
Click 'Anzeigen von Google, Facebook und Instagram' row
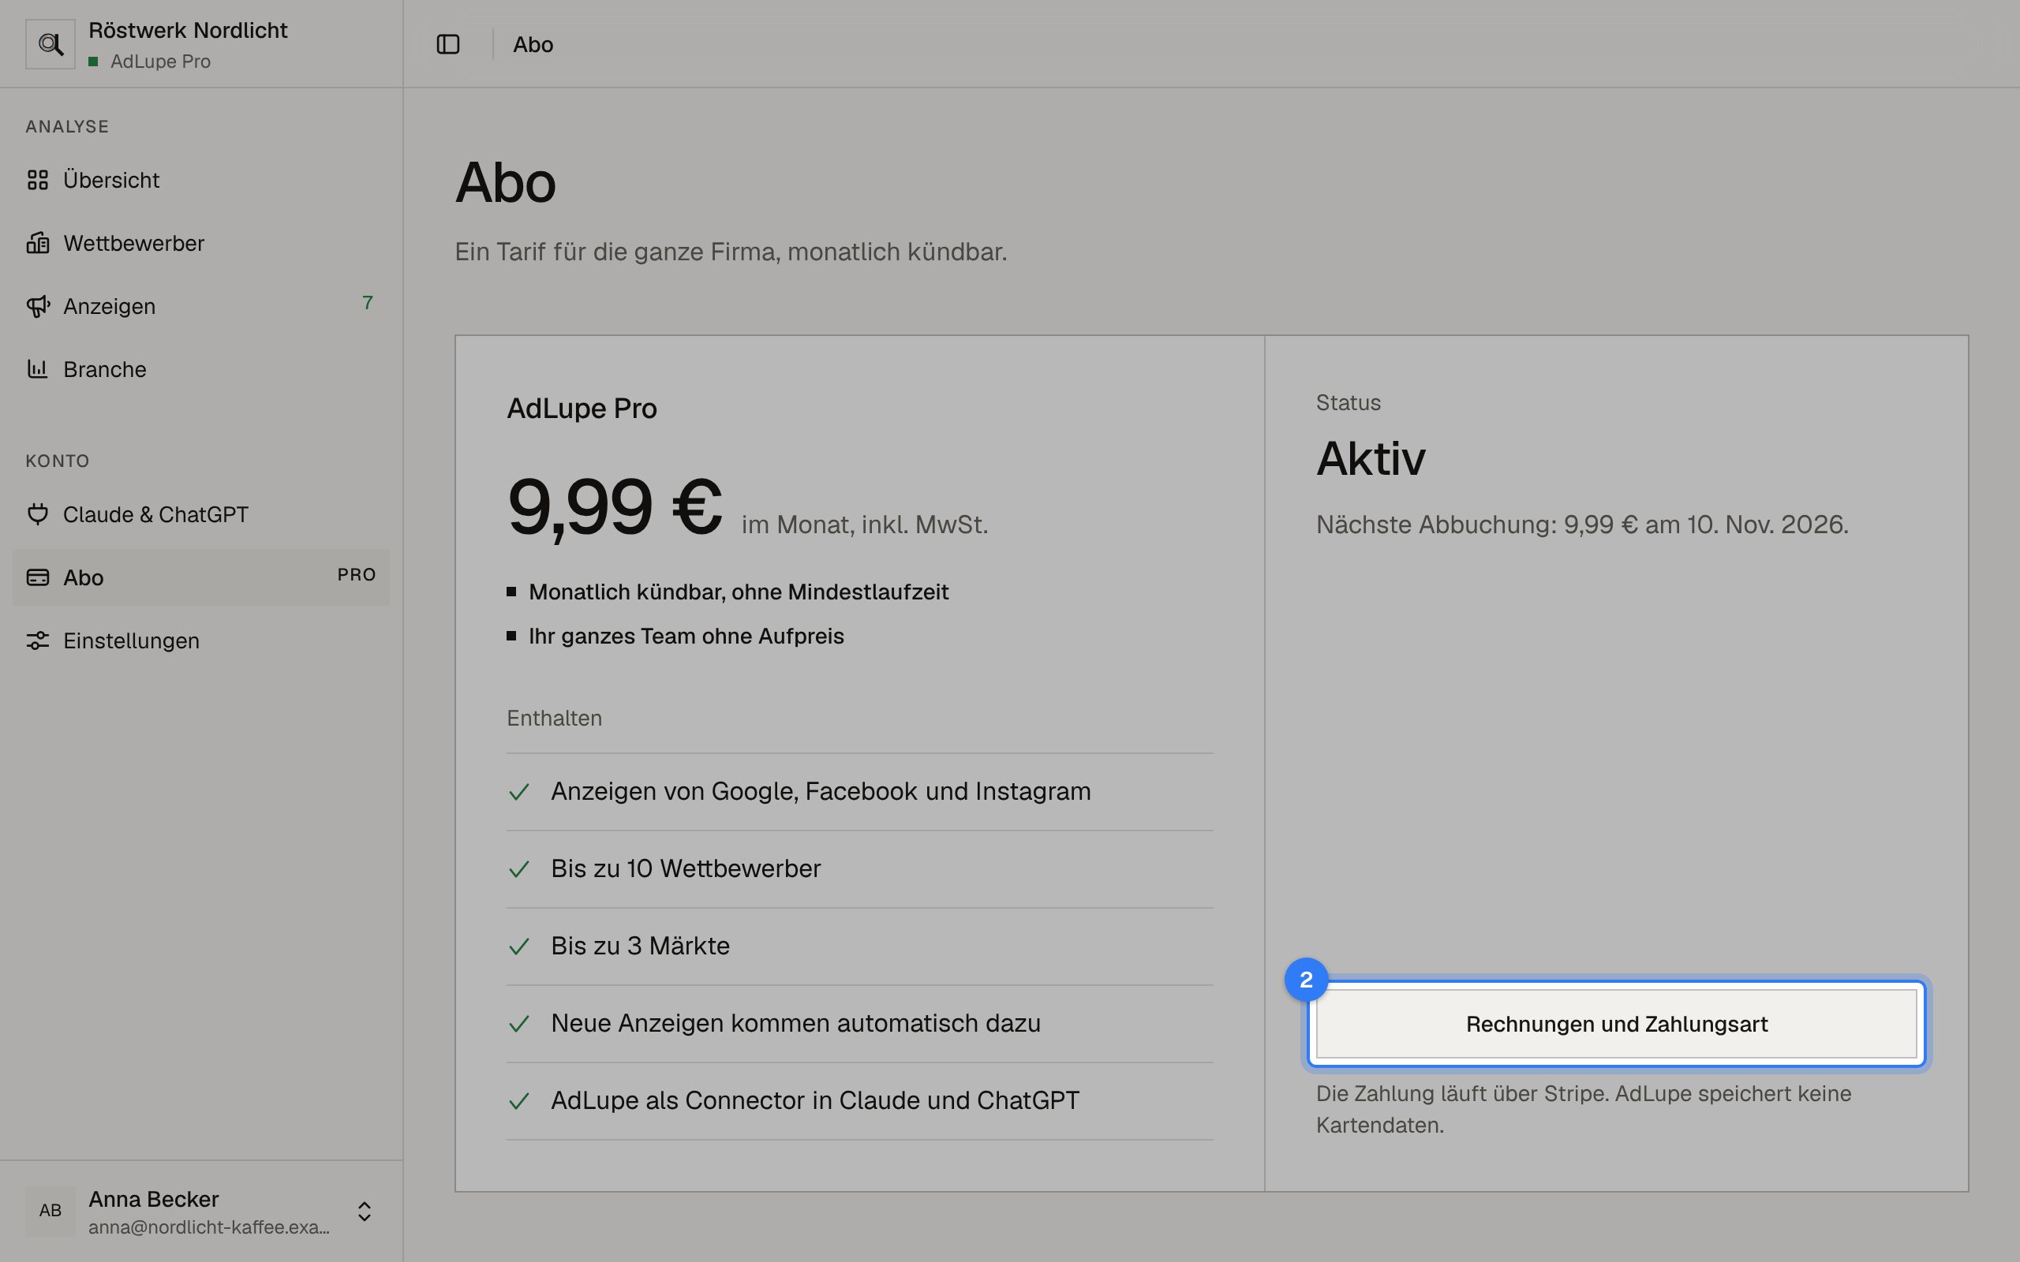pos(860,791)
